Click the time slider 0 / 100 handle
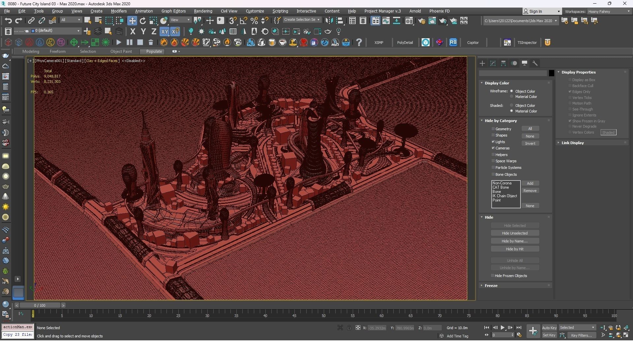This screenshot has width=633, height=343. [x=40, y=305]
